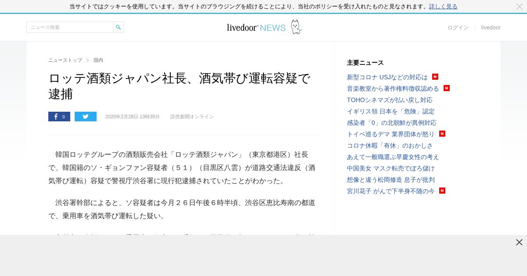Image resolution: width=527 pixels, height=276 pixels.
Task: Share the article on Twitter
Action: click(86, 117)
